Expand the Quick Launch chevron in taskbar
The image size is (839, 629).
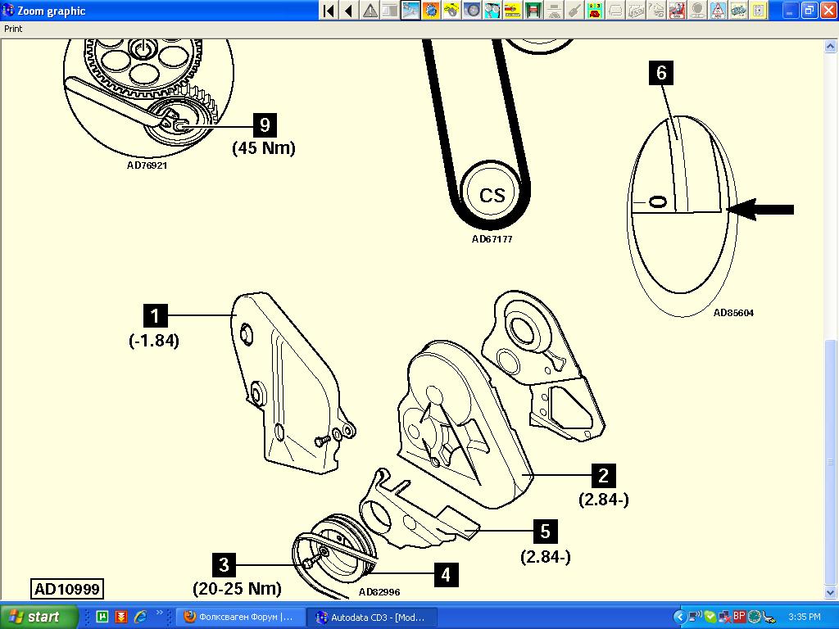tap(161, 613)
